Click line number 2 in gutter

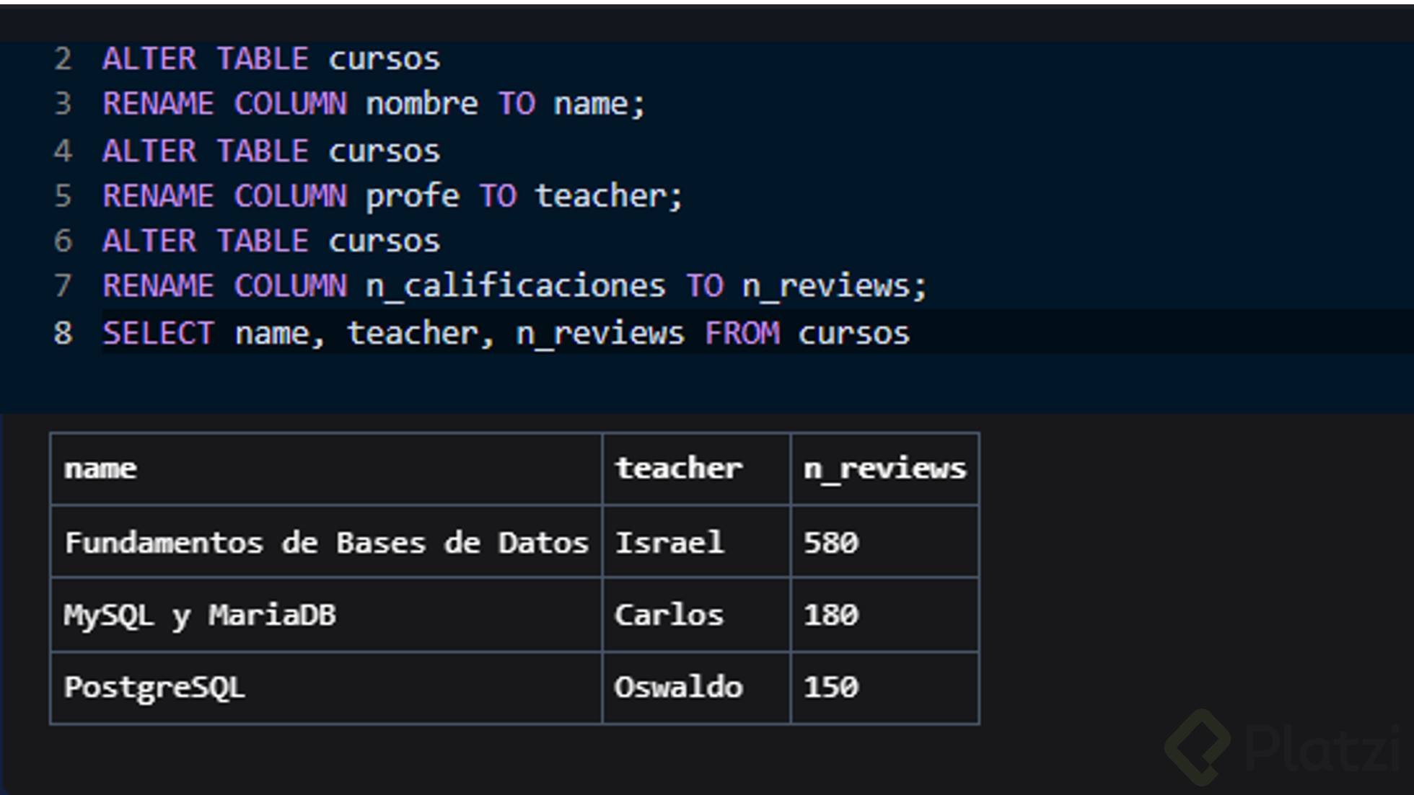[63, 59]
